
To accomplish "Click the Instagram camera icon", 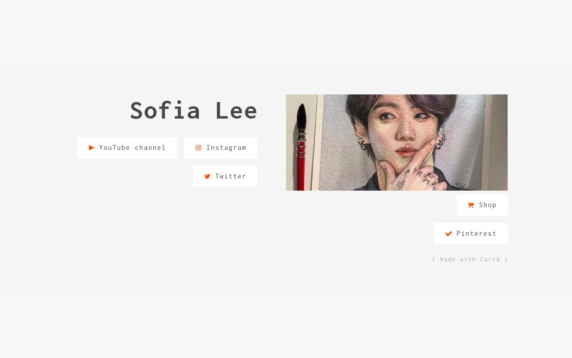I will pos(198,148).
